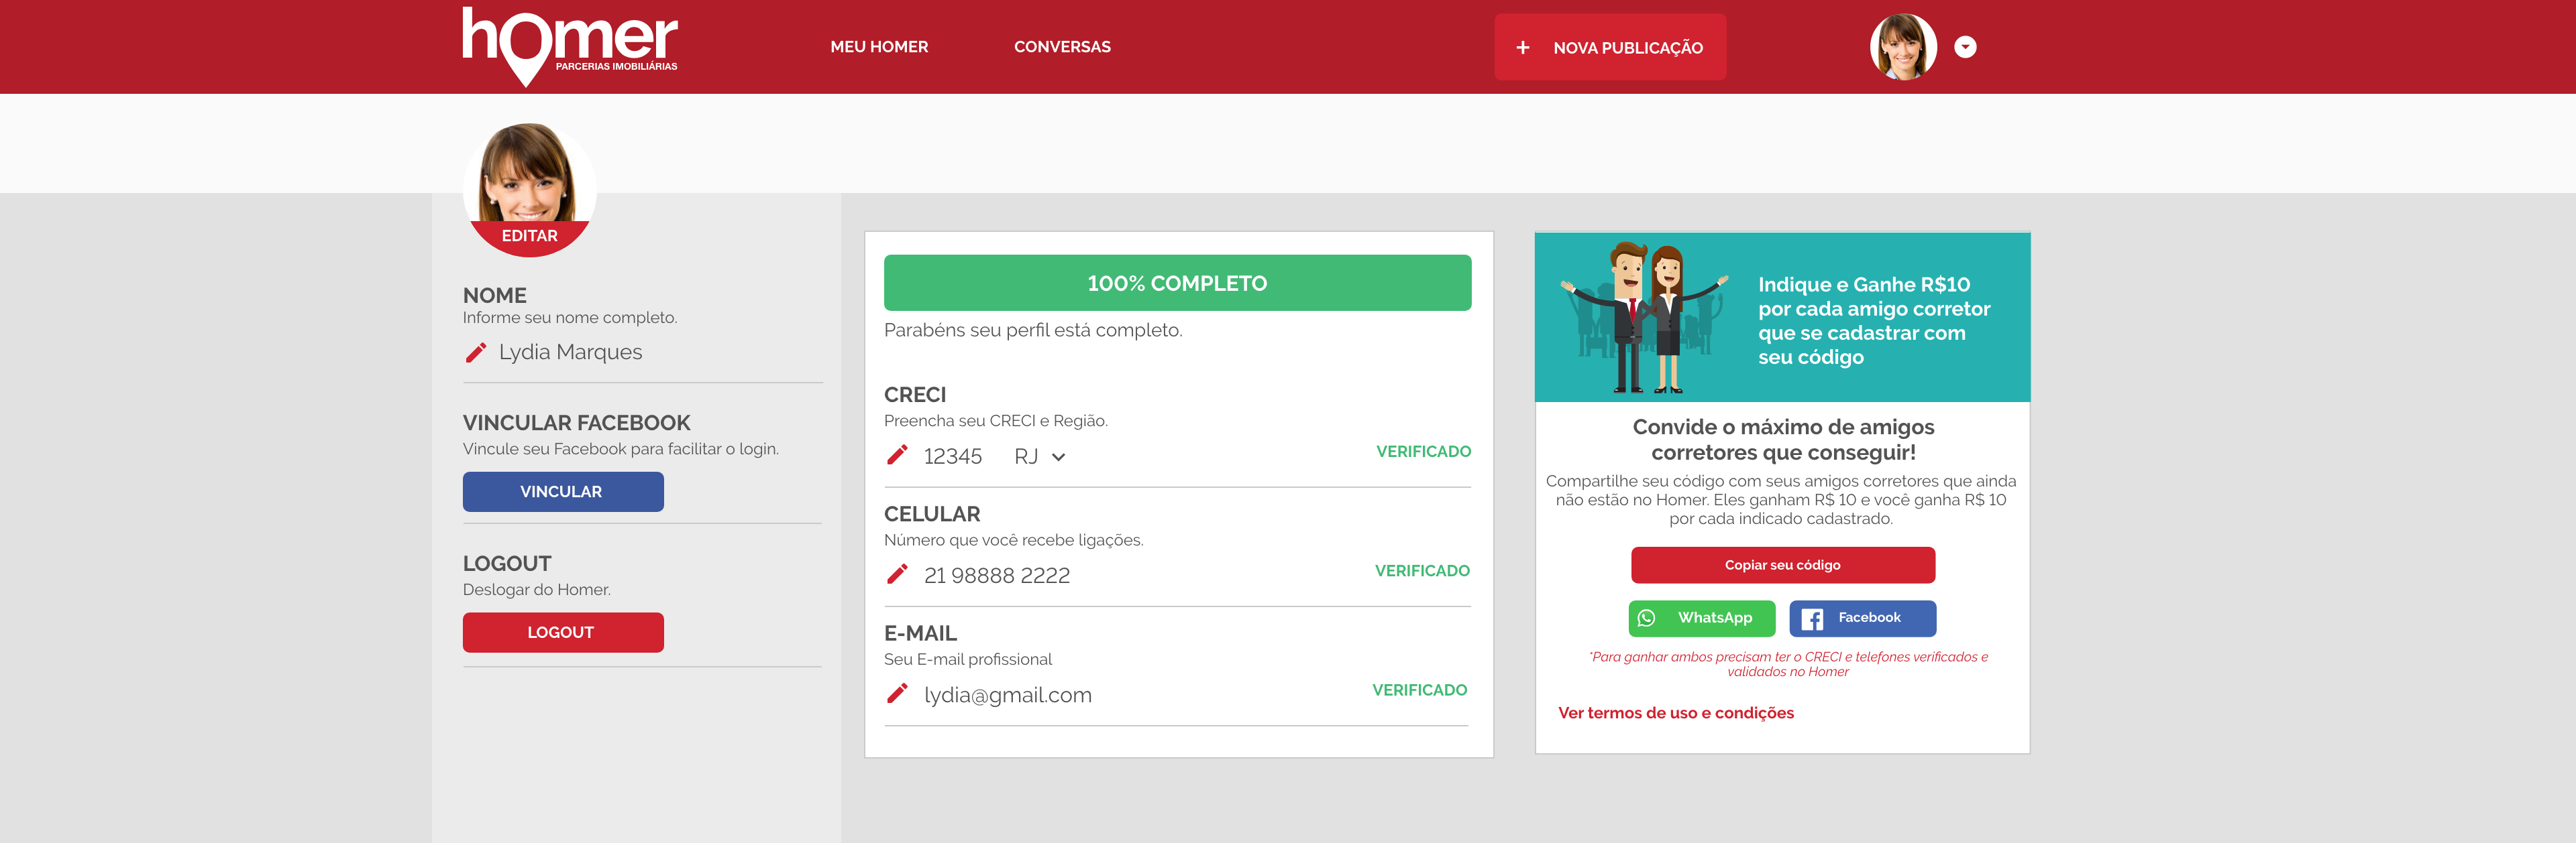Click the blue Vincular Facebook button
This screenshot has width=2576, height=843.
pyautogui.click(x=563, y=491)
